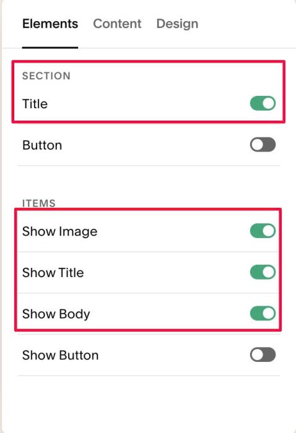Click the Button label under SECTION
296x433 pixels.
tap(42, 145)
